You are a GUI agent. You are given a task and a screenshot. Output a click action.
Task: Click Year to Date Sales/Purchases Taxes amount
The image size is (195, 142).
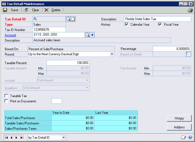click(x=73, y=128)
